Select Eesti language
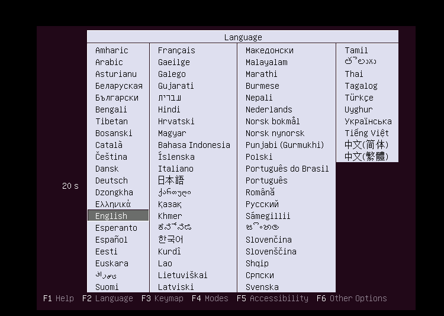Screen dimensions: 444x316 pyautogui.click(x=106, y=251)
